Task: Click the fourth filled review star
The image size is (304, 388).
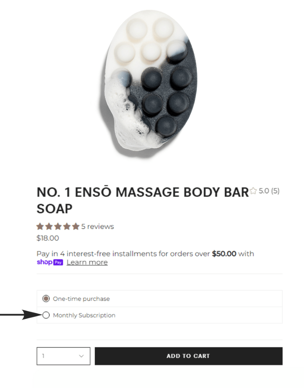Action: coord(67,227)
